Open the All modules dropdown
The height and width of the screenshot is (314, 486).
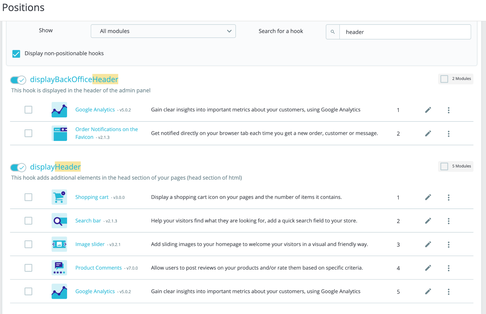click(163, 31)
